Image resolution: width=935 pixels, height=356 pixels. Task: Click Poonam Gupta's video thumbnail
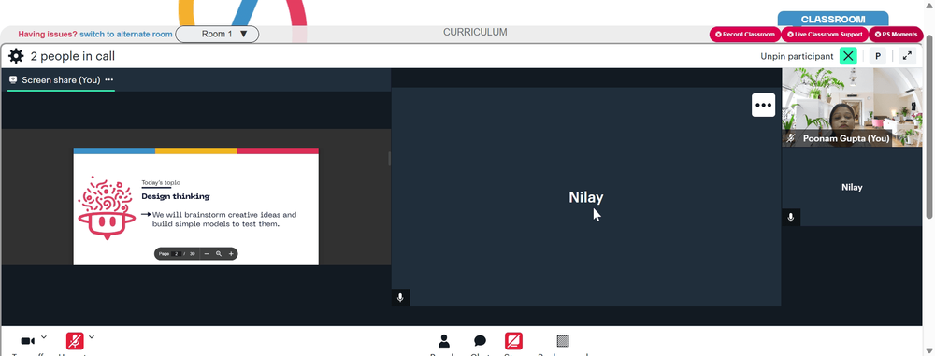[852, 107]
